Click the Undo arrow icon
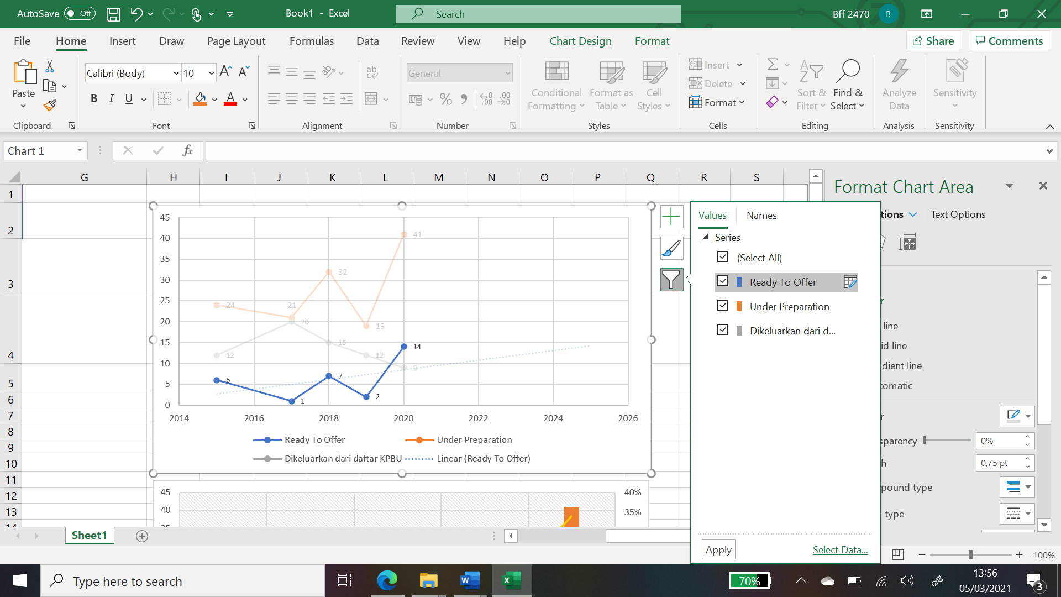 [136, 14]
